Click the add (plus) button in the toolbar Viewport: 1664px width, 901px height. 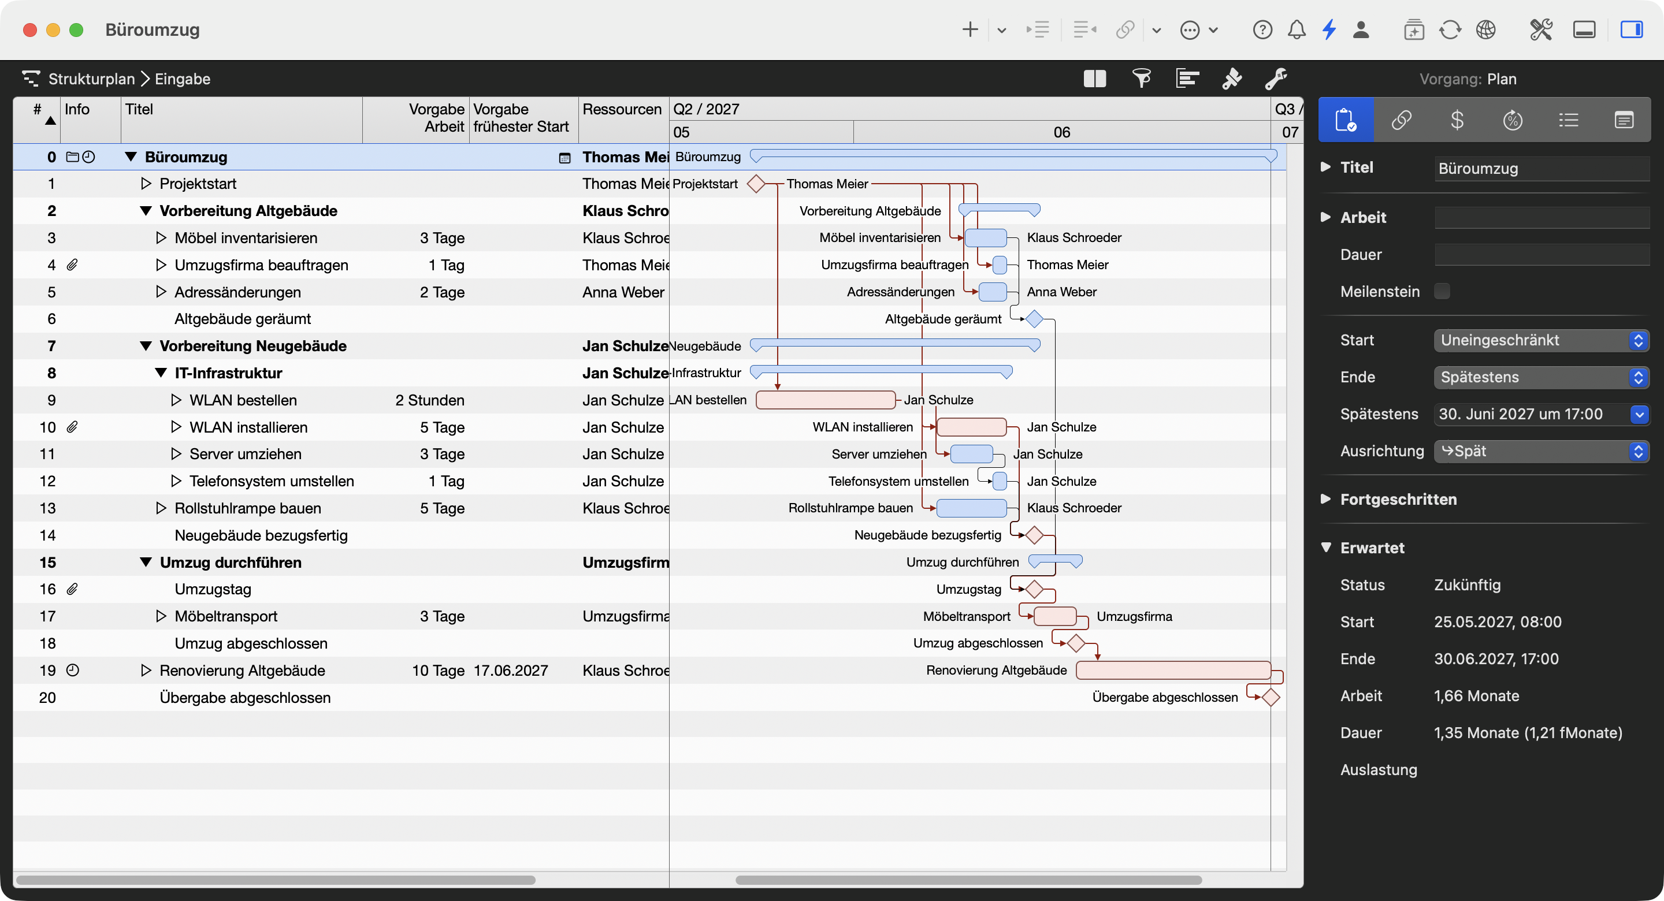(970, 29)
